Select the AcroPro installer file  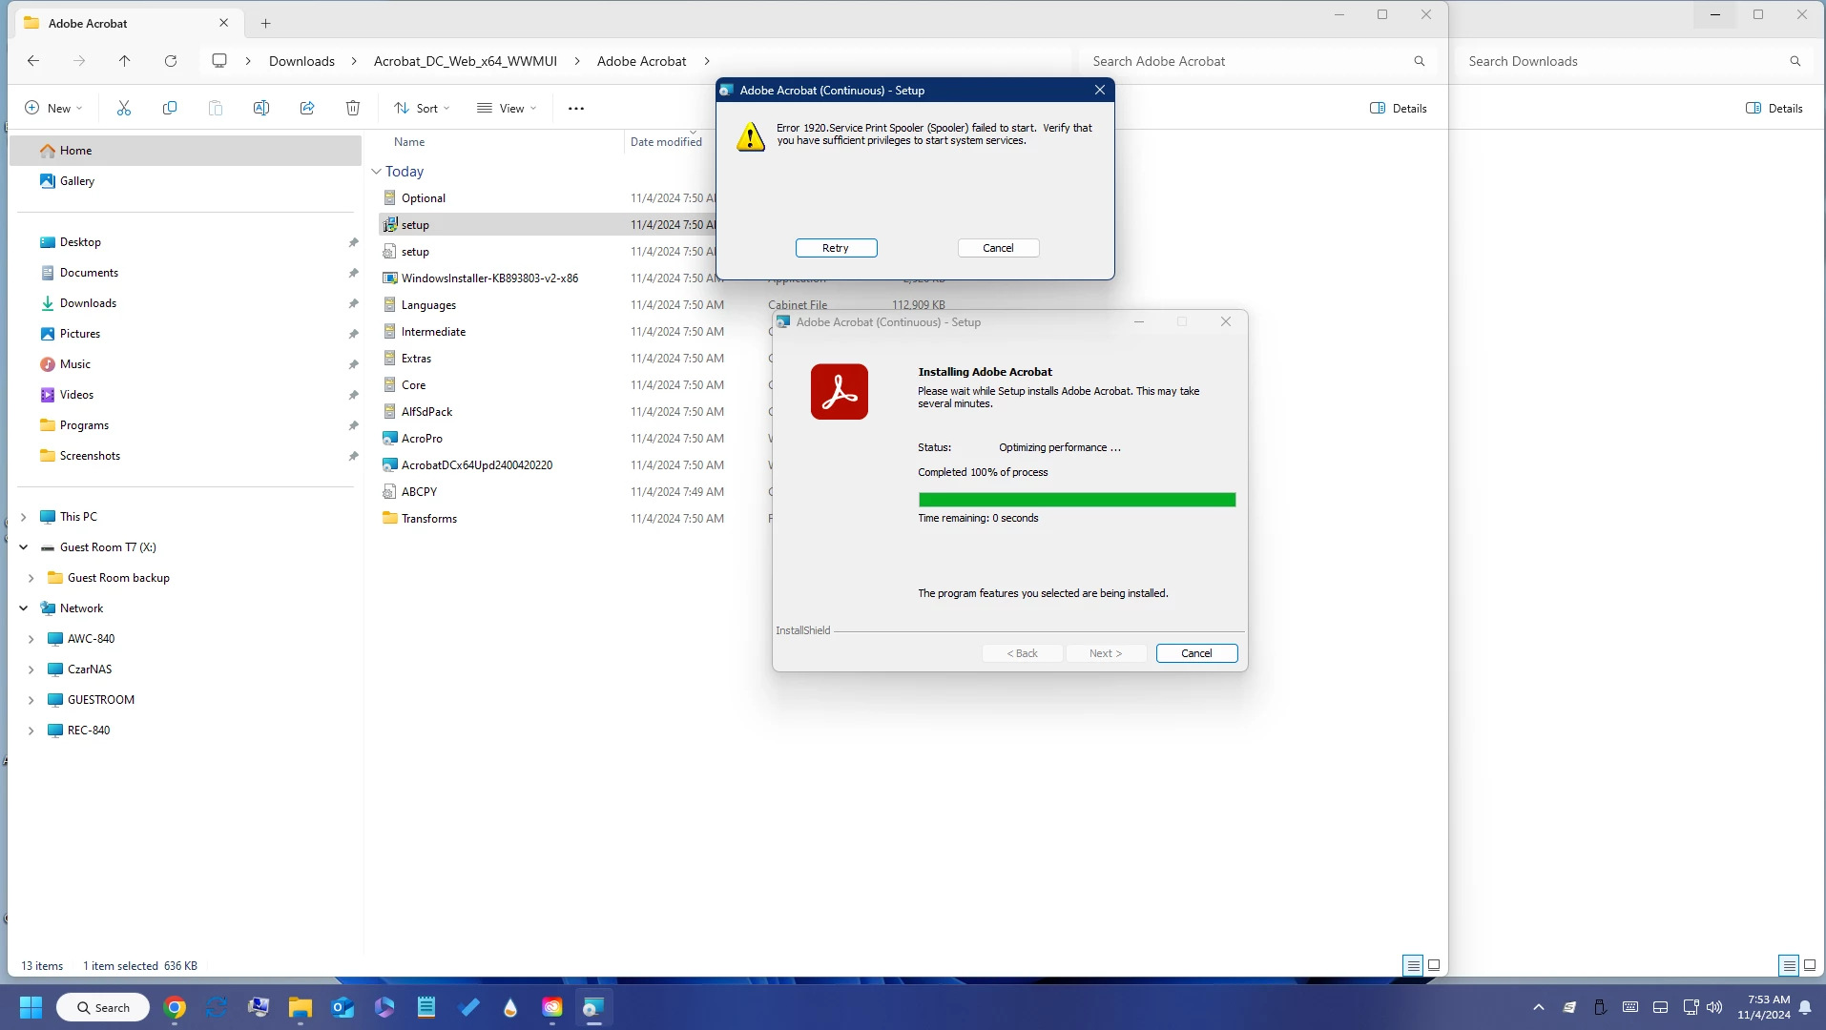point(422,439)
